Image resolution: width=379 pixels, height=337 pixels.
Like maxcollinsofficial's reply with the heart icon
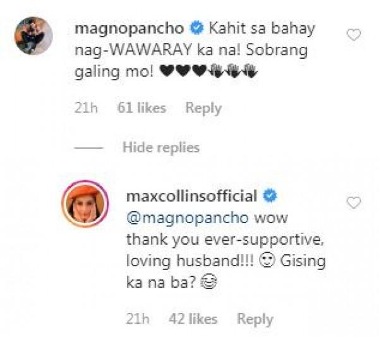click(x=354, y=202)
